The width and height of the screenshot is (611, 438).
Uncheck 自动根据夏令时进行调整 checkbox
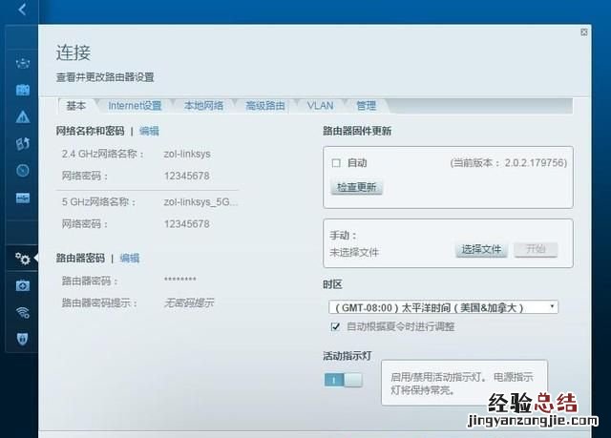(x=335, y=326)
